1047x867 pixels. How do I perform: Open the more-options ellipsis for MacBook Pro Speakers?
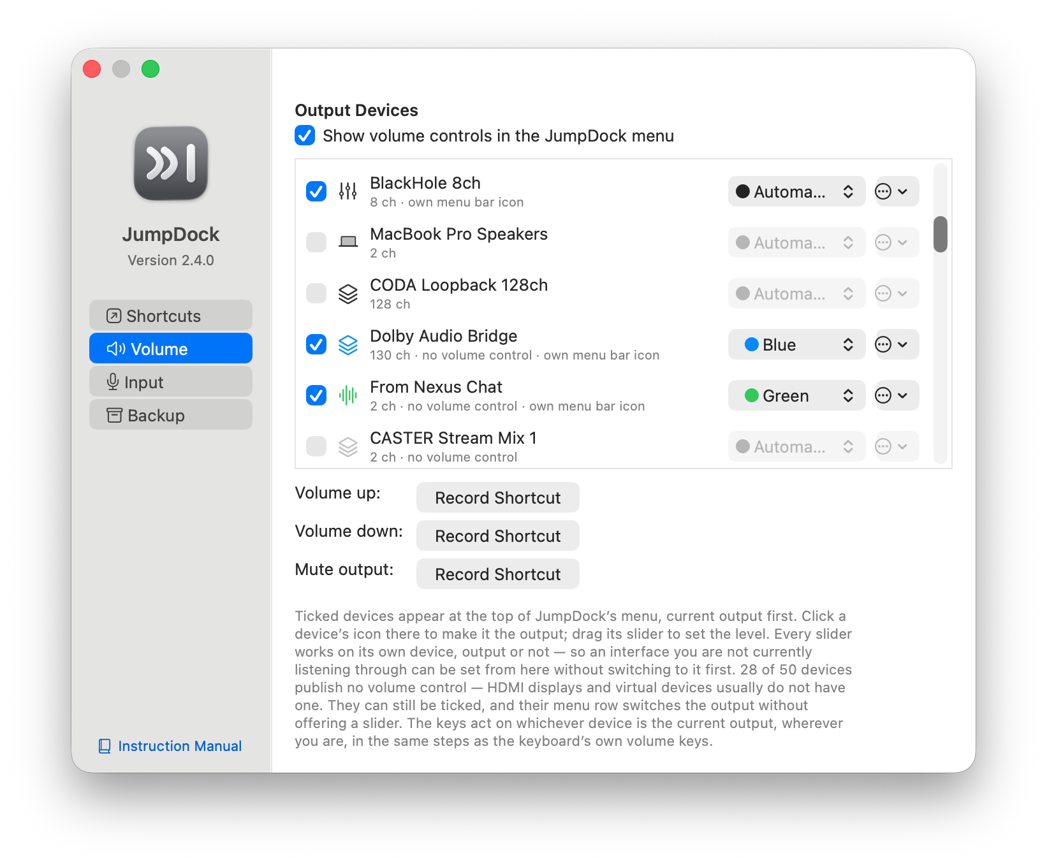click(x=897, y=242)
